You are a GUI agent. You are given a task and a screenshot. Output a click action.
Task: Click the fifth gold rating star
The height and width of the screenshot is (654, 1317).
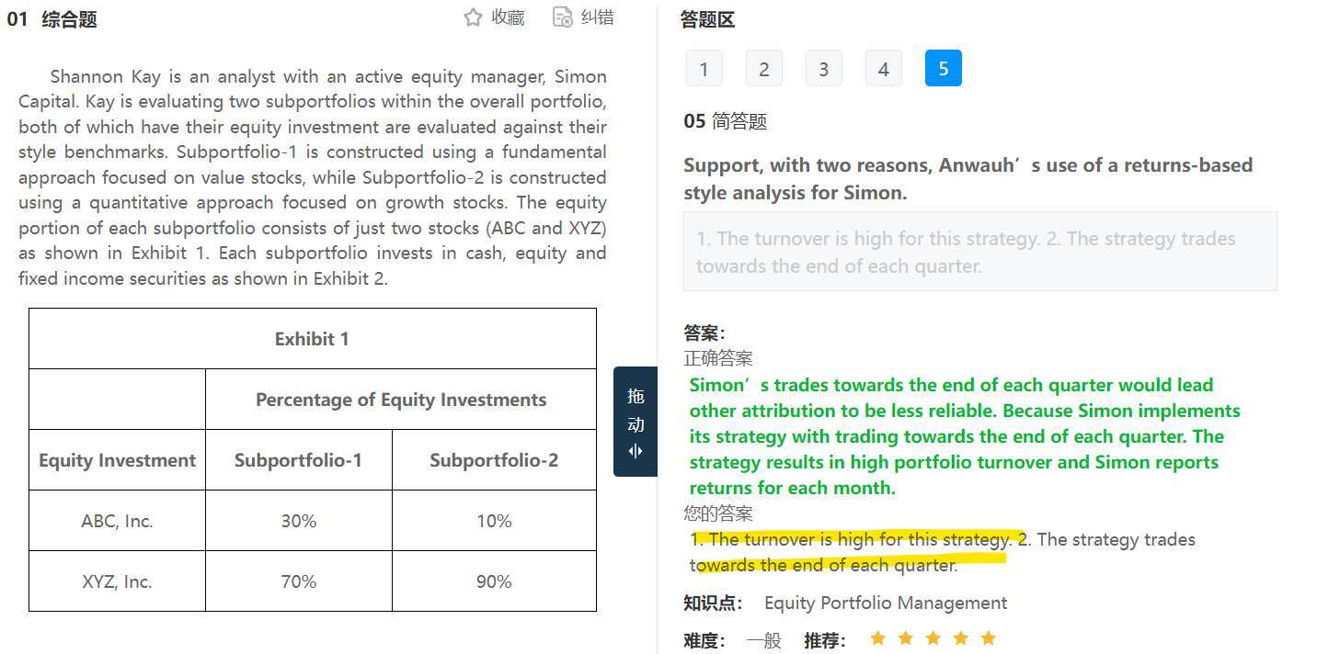pos(989,637)
